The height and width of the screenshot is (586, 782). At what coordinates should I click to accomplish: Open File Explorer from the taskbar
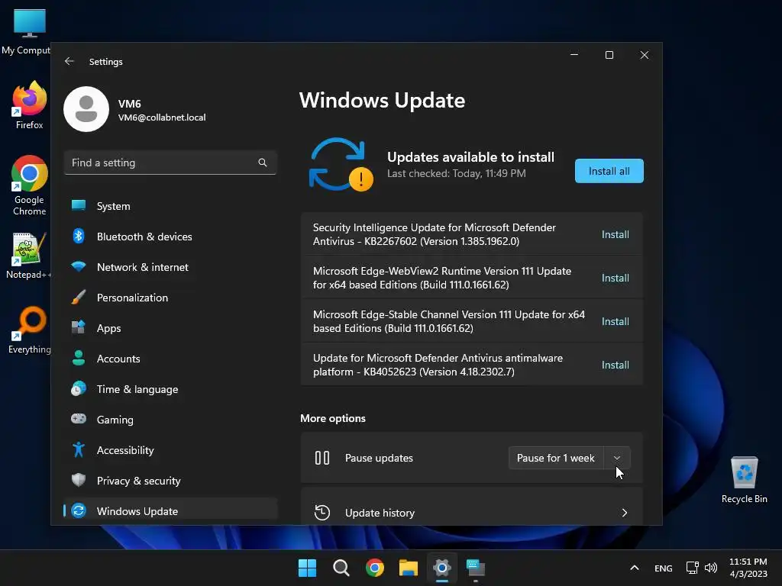pyautogui.click(x=408, y=568)
